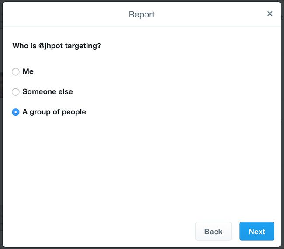Image resolution: width=284 pixels, height=249 pixels.
Task: Click the word "targeting?" in the heading
Action: click(83, 45)
